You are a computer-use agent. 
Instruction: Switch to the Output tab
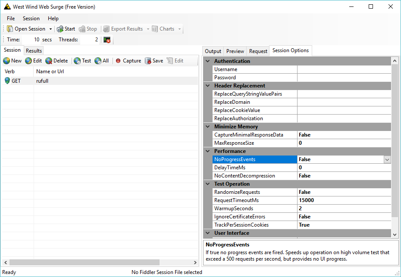pyautogui.click(x=213, y=51)
